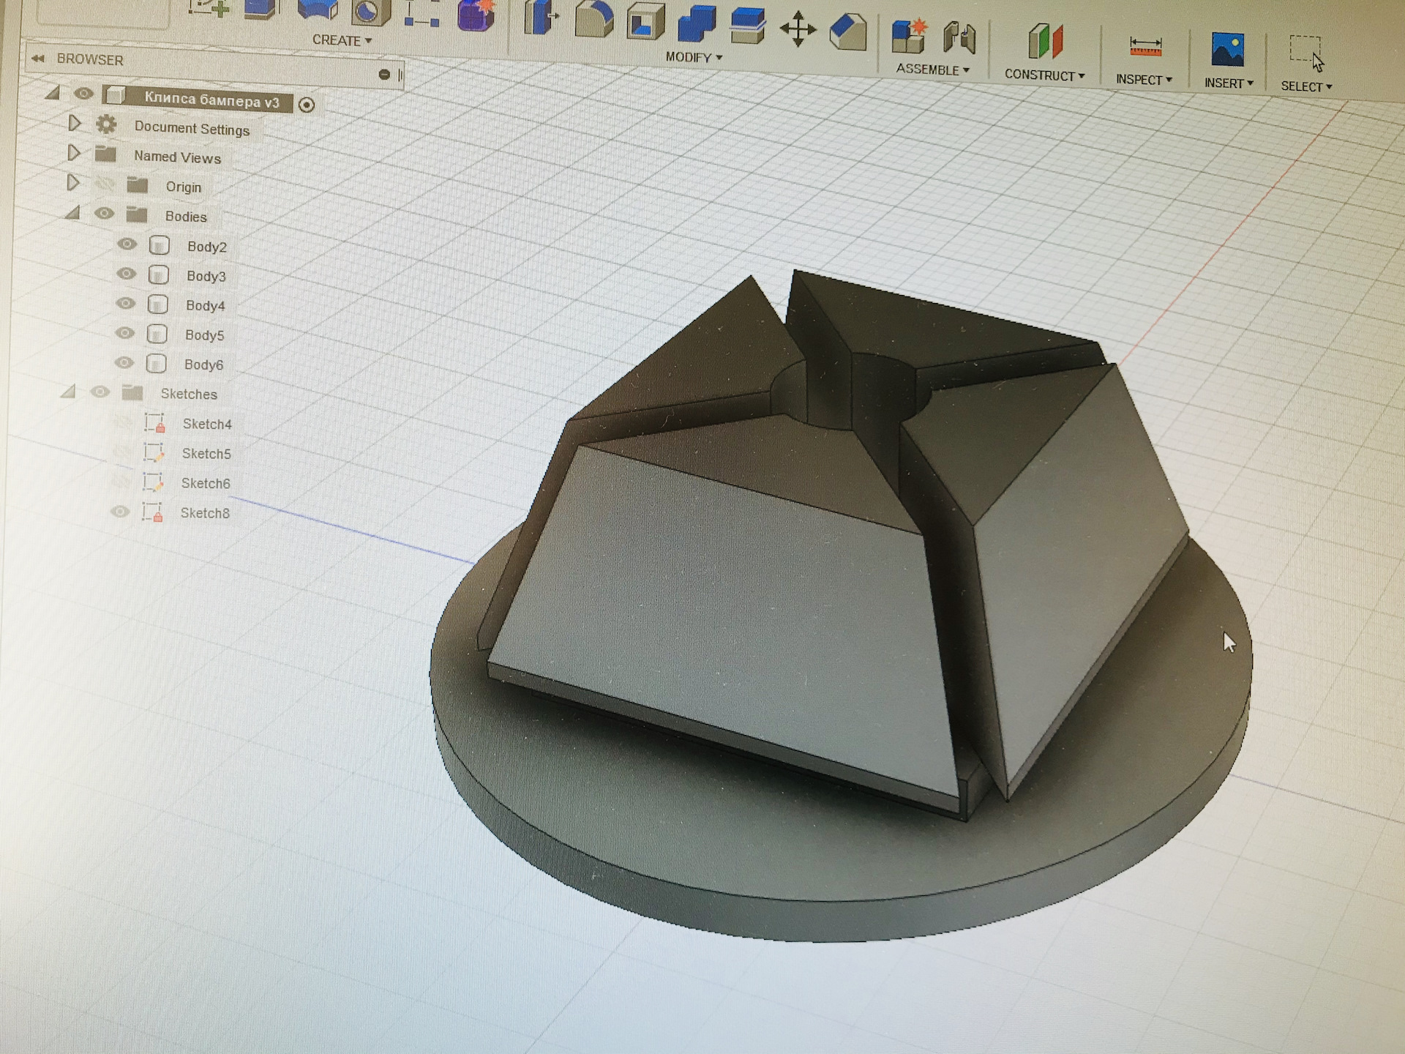Viewport: 1405px width, 1054px height.
Task: Activate the root component radio button
Action: (x=307, y=105)
